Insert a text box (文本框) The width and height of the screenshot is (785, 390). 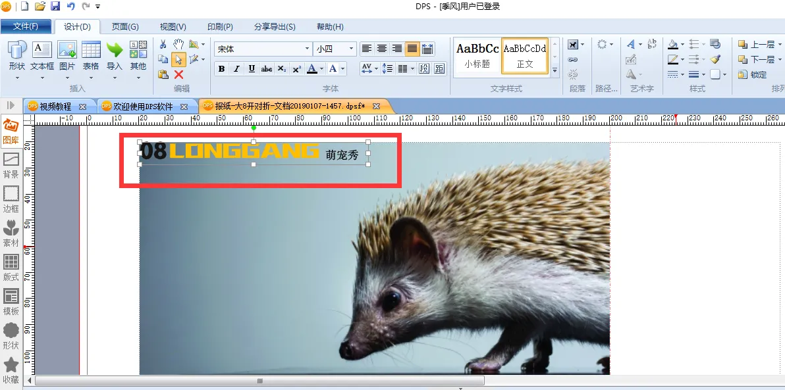pos(42,57)
